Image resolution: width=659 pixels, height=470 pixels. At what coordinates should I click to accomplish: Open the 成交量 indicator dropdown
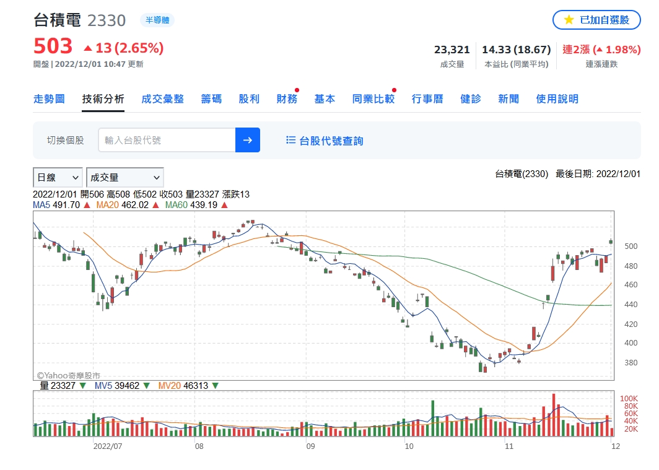[125, 177]
